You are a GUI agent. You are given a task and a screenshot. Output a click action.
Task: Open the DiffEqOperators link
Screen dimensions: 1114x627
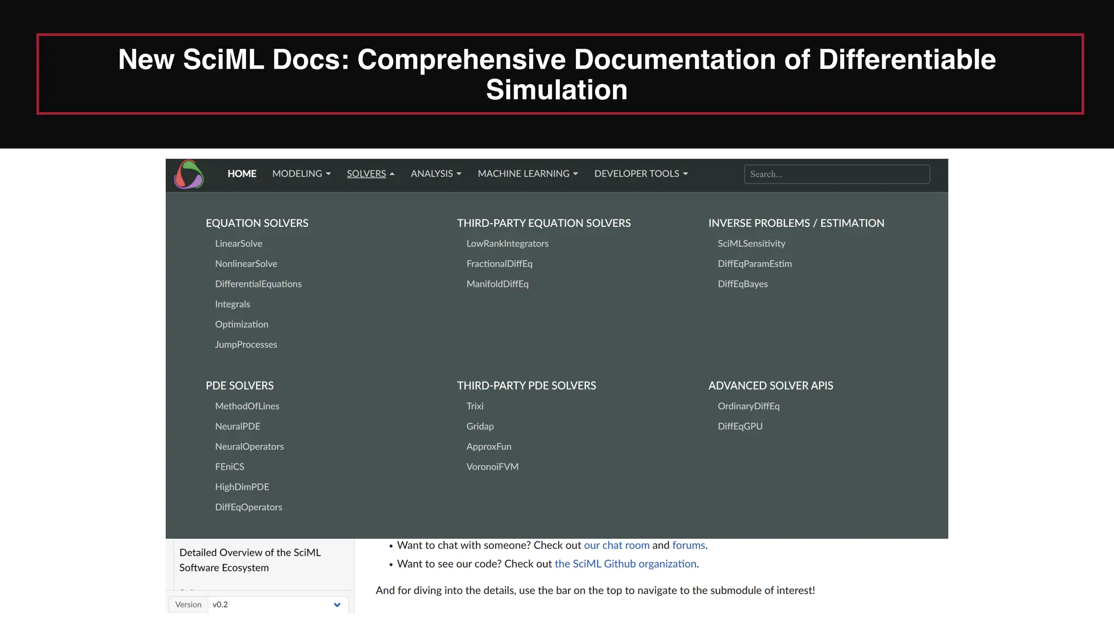click(x=249, y=507)
